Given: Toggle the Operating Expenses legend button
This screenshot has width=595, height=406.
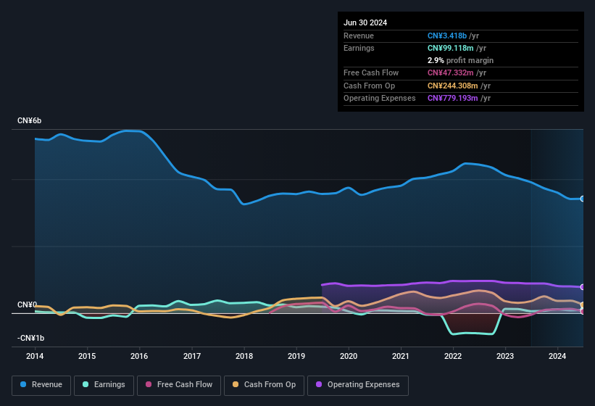Looking at the screenshot, I should click(x=358, y=385).
